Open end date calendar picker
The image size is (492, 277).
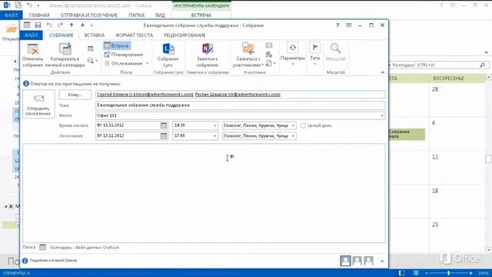pos(164,136)
